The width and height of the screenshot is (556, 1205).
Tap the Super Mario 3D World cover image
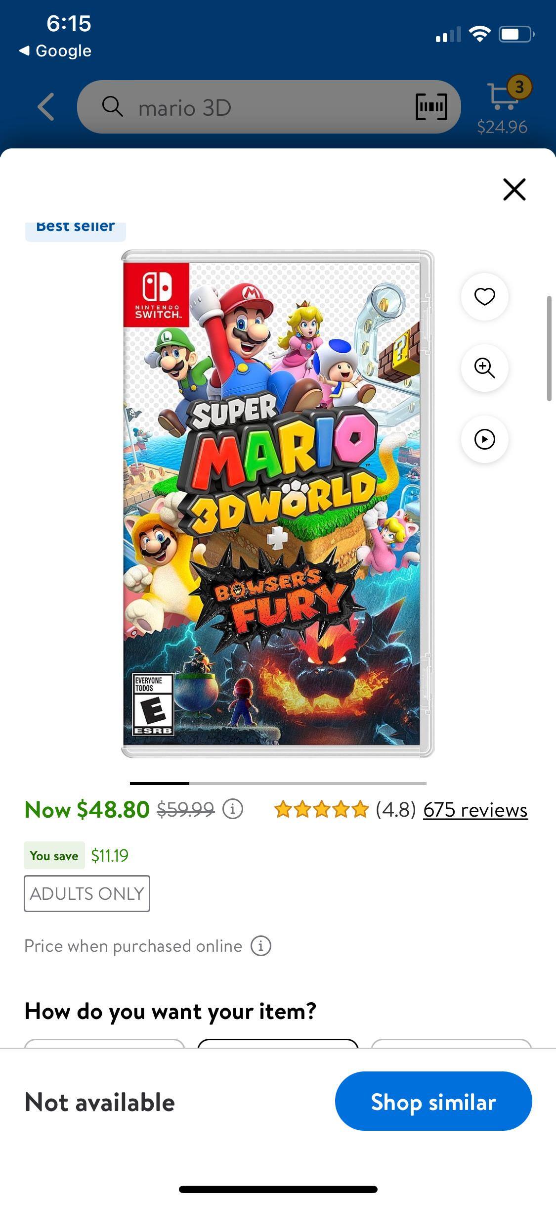277,504
